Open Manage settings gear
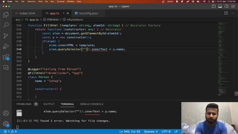This screenshot has height=134, width=238. [x=6, y=124]
